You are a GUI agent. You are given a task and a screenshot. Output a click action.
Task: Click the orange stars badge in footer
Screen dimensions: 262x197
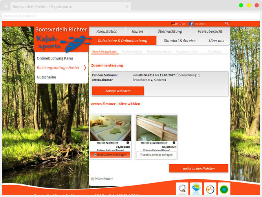tap(210, 189)
